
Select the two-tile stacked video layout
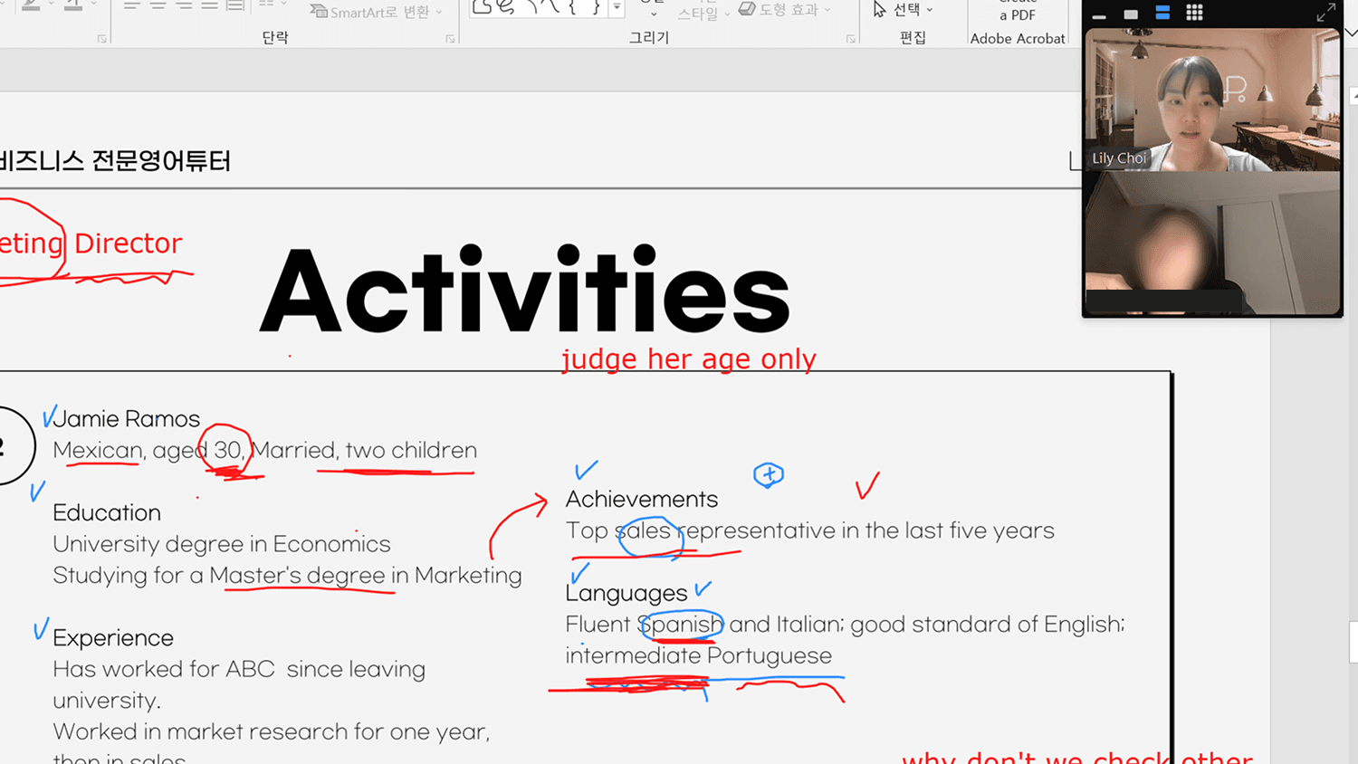pos(1162,13)
